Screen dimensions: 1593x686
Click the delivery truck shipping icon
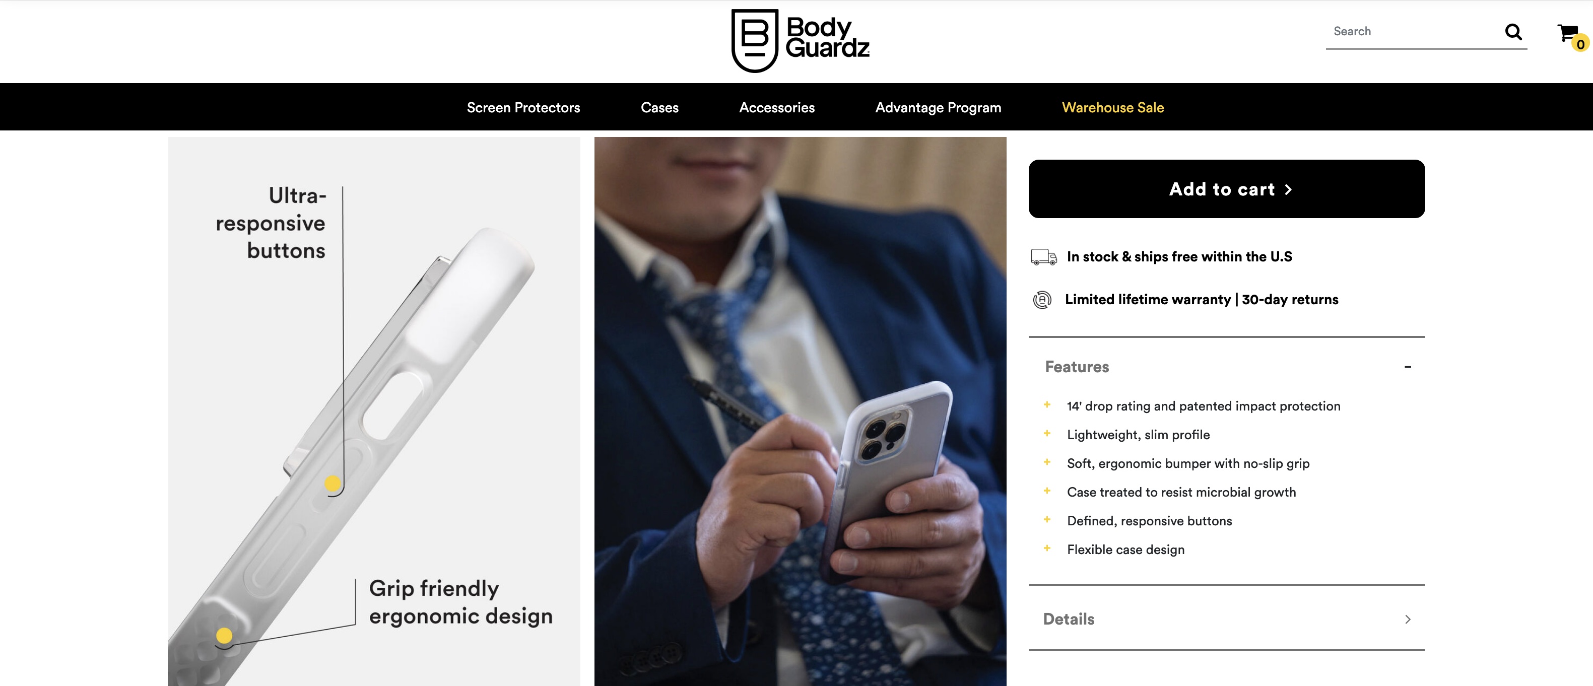click(1044, 257)
